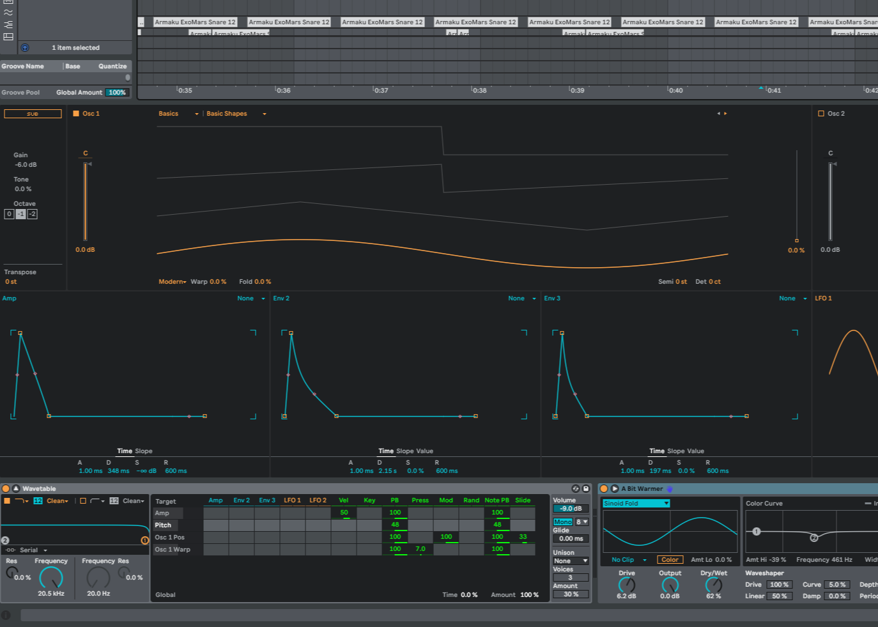Click the Wavetable hot-swap preset icon
Image resolution: width=878 pixels, height=627 pixels.
click(575, 489)
